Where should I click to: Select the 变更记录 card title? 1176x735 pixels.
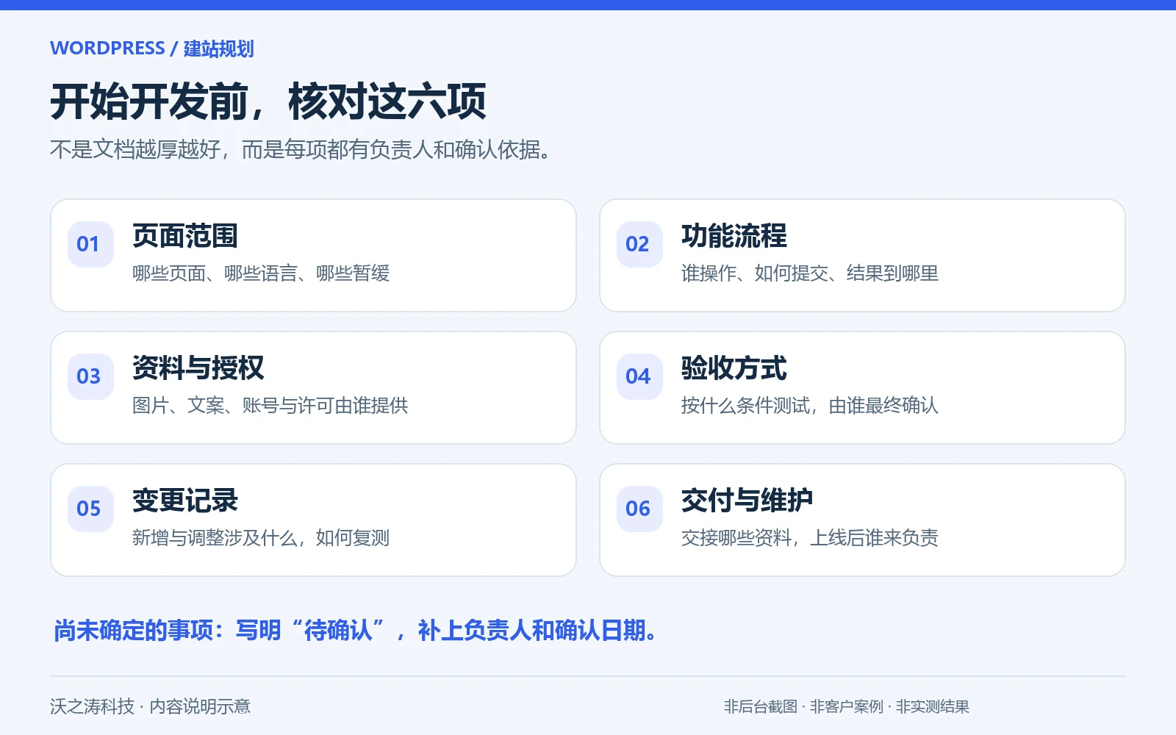point(185,501)
